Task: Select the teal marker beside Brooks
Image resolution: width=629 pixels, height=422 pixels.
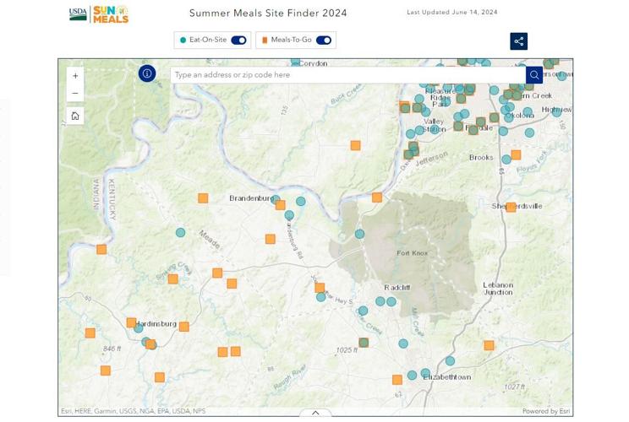Action: click(506, 160)
